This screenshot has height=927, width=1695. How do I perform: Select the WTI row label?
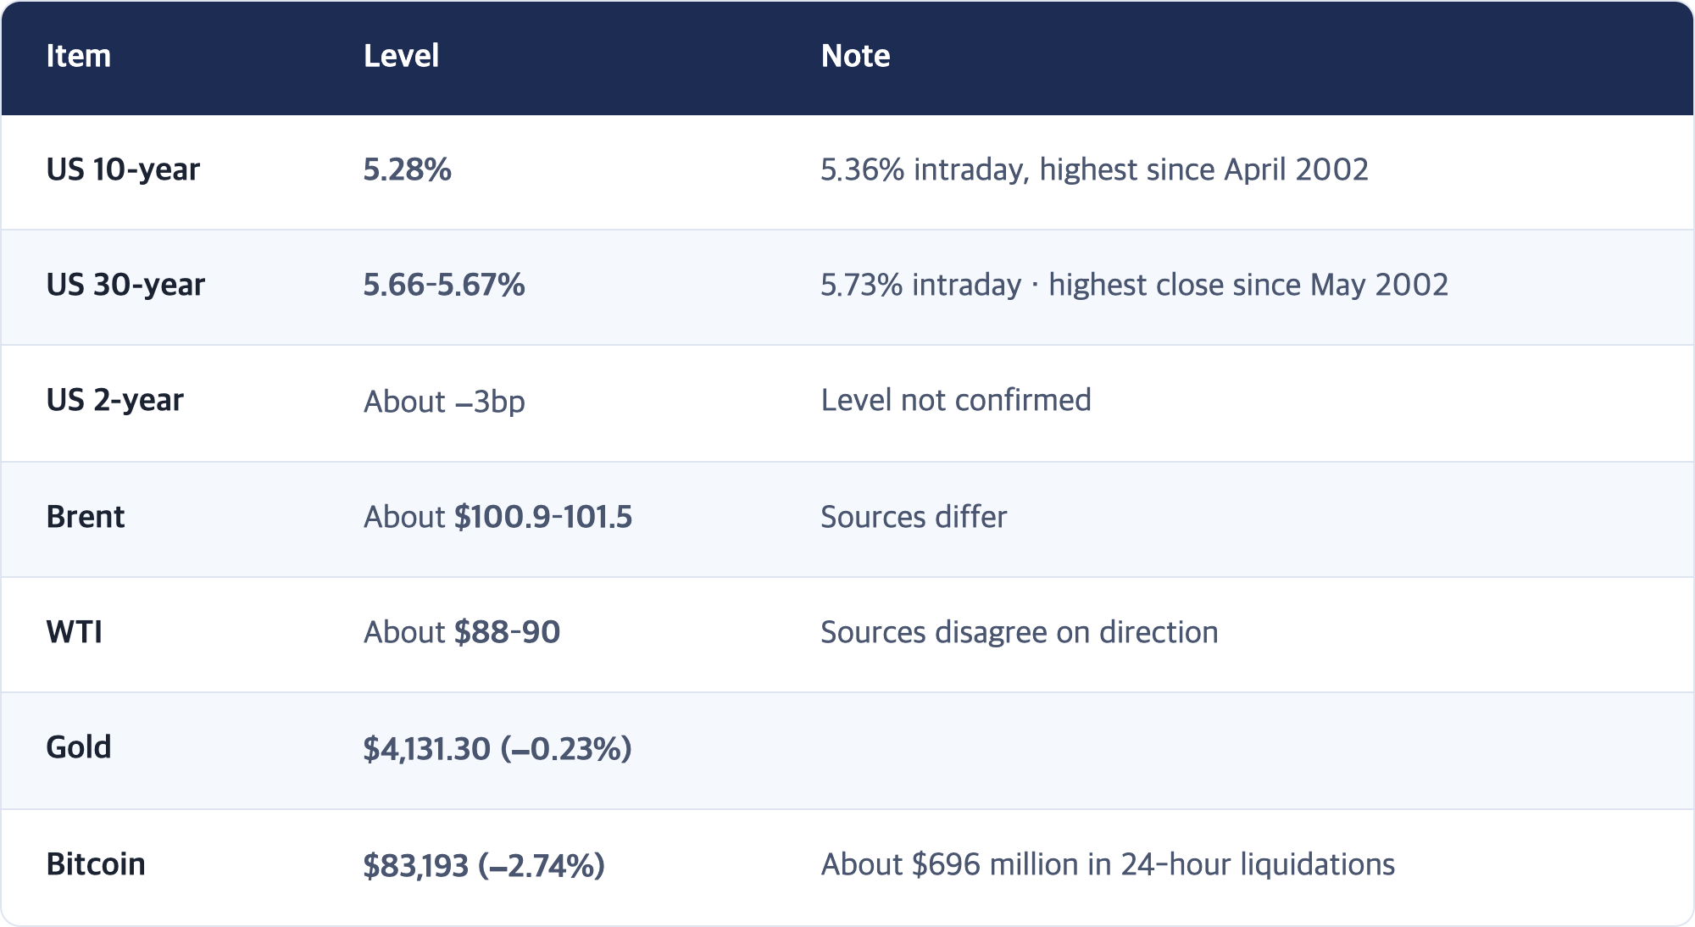[75, 632]
